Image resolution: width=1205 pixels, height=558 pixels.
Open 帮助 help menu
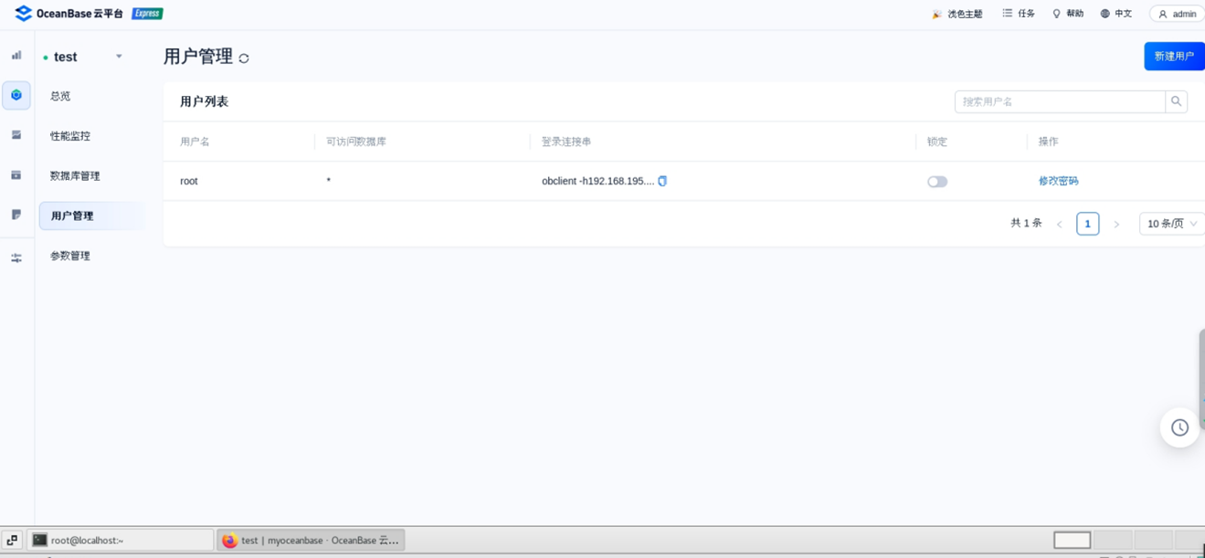pos(1067,14)
